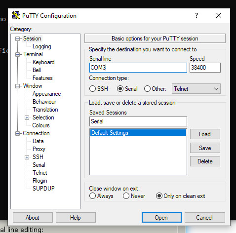Click the About button
Screen dimensions: 236x233
point(33,218)
